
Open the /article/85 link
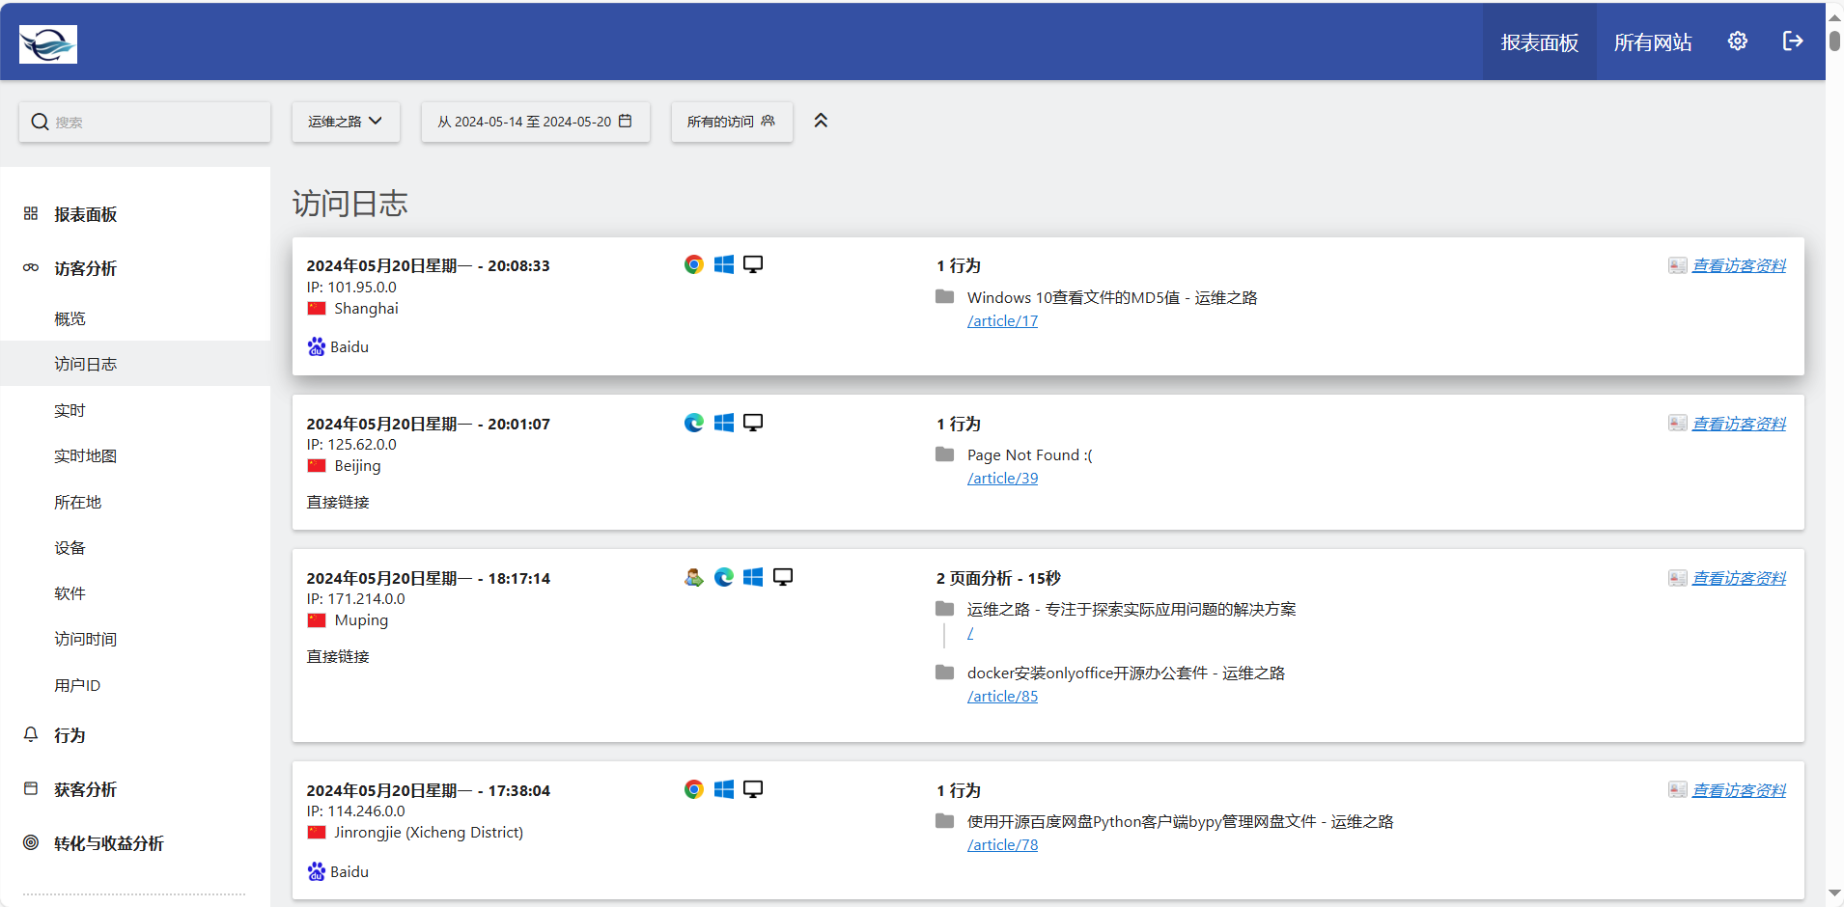(1002, 697)
